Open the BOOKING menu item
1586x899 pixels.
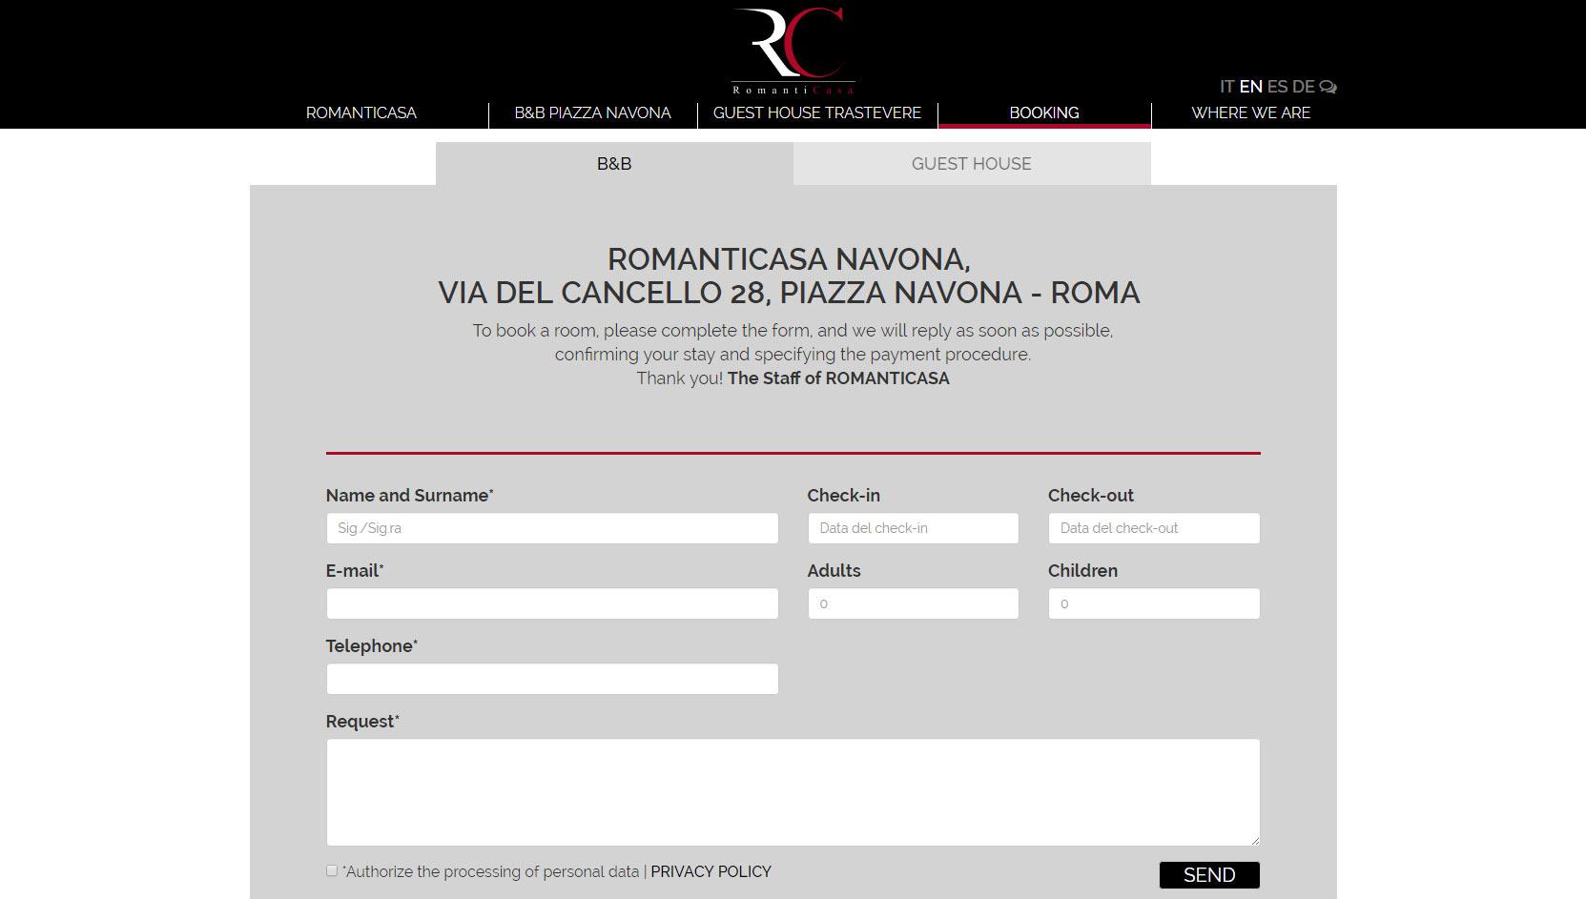pyautogui.click(x=1044, y=112)
